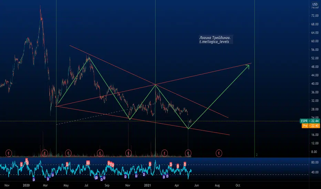Image resolution: width=321 pixels, height=189 pixels.
Task: Click the Jun label on the time axis
Action: [x=196, y=185]
